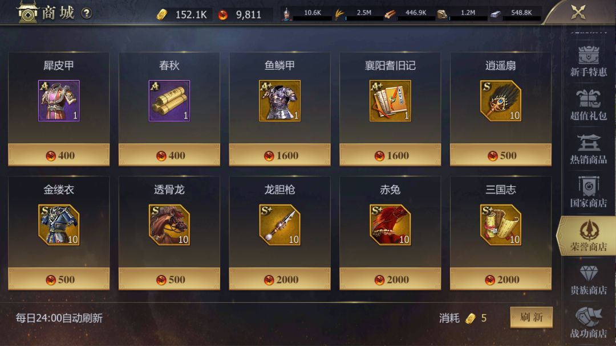Close the shop with crossed swords
Viewport: 616px width, 346px height.
pos(578,12)
